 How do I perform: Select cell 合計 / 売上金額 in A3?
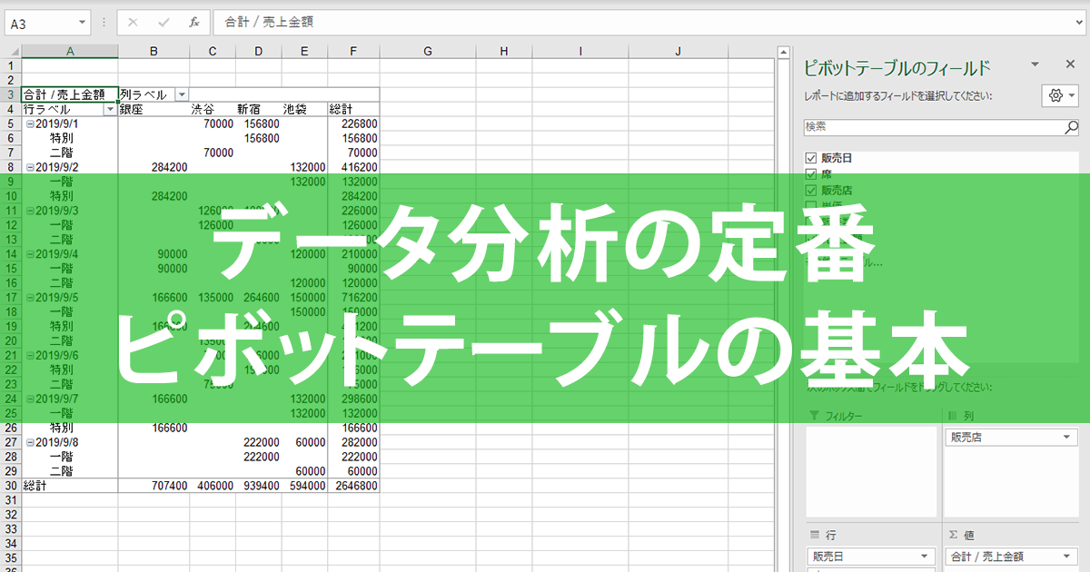[70, 94]
